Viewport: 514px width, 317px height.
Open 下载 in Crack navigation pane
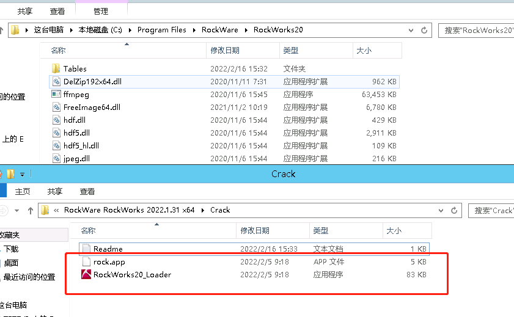11,249
